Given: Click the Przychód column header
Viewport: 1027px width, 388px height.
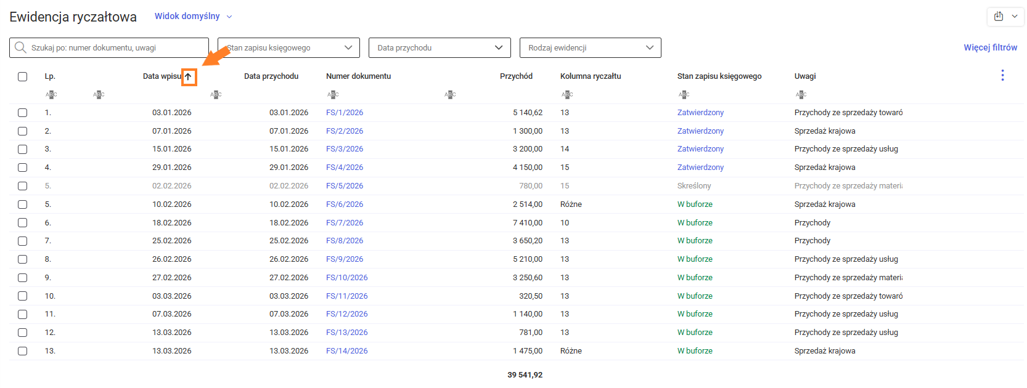Looking at the screenshot, I should coord(516,76).
